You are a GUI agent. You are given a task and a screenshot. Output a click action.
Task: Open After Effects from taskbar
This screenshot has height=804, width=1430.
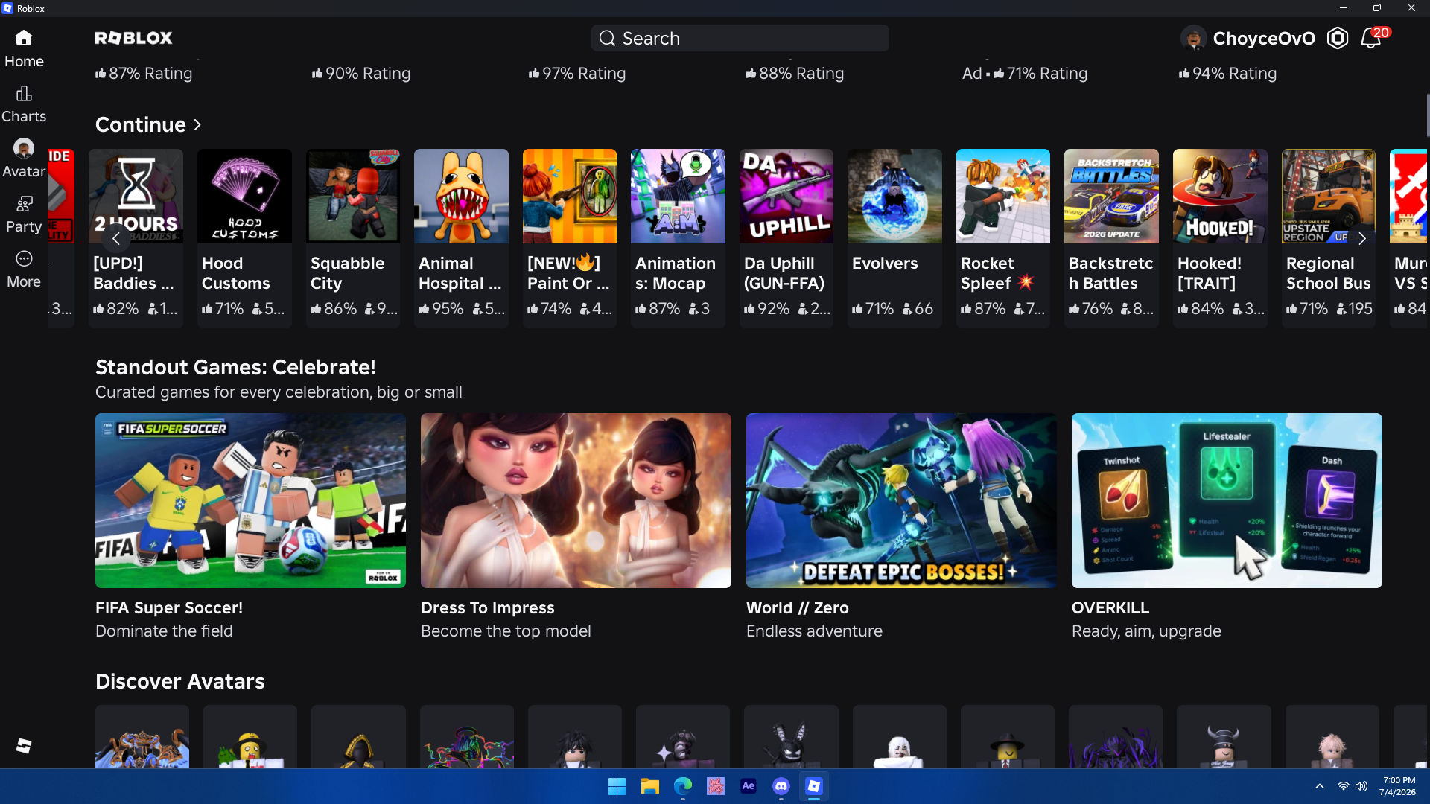coord(749,786)
